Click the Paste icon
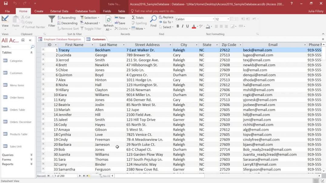 click(x=15, y=22)
